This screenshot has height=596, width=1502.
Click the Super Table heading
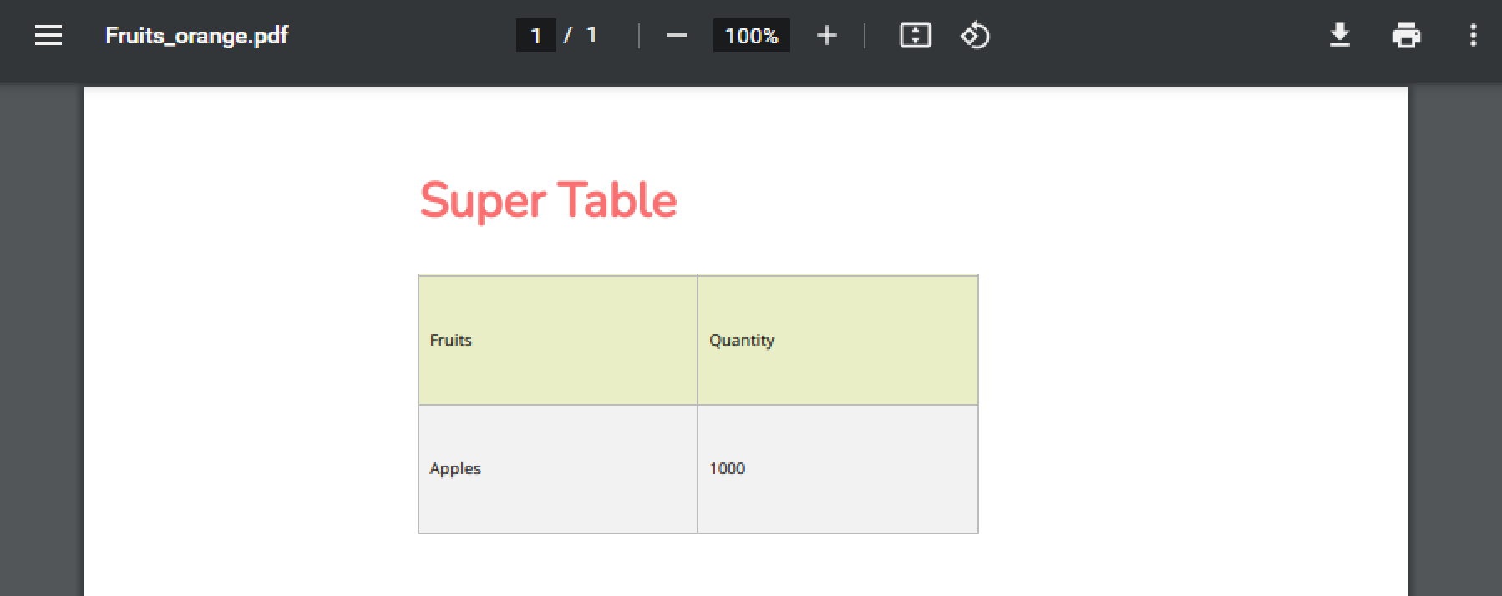(x=548, y=200)
